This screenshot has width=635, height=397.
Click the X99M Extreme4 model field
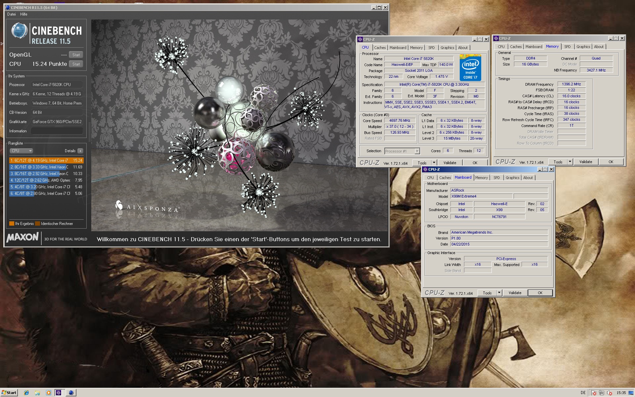click(482, 197)
